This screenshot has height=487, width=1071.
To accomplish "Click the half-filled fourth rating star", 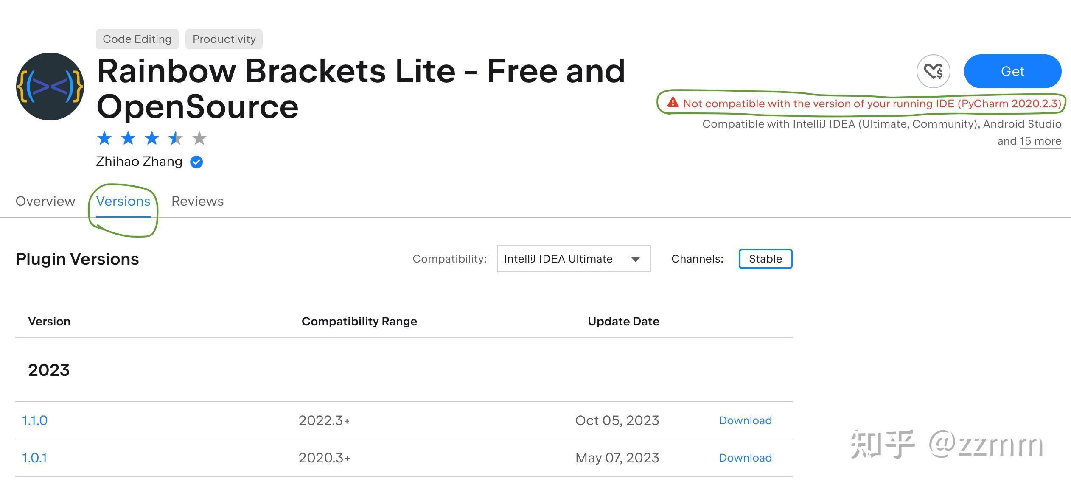I will click(x=175, y=138).
